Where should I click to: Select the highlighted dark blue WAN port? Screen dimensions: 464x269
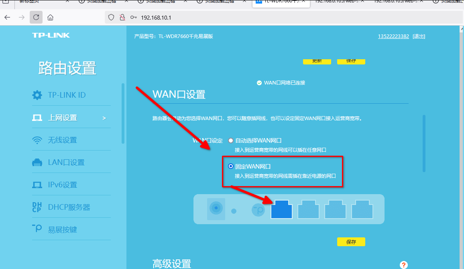(281, 210)
